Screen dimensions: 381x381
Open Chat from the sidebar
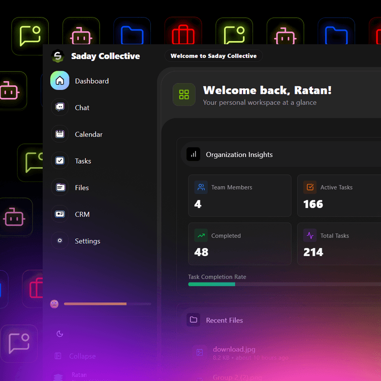[60, 108]
